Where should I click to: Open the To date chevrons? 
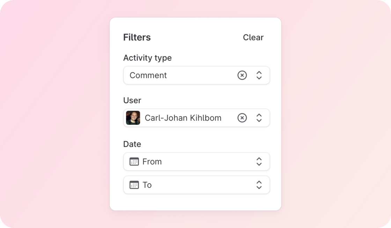pyautogui.click(x=259, y=185)
